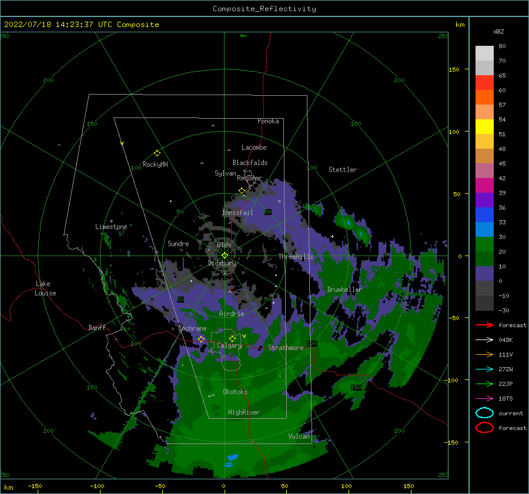Click the Airdrie town label

[232, 314]
